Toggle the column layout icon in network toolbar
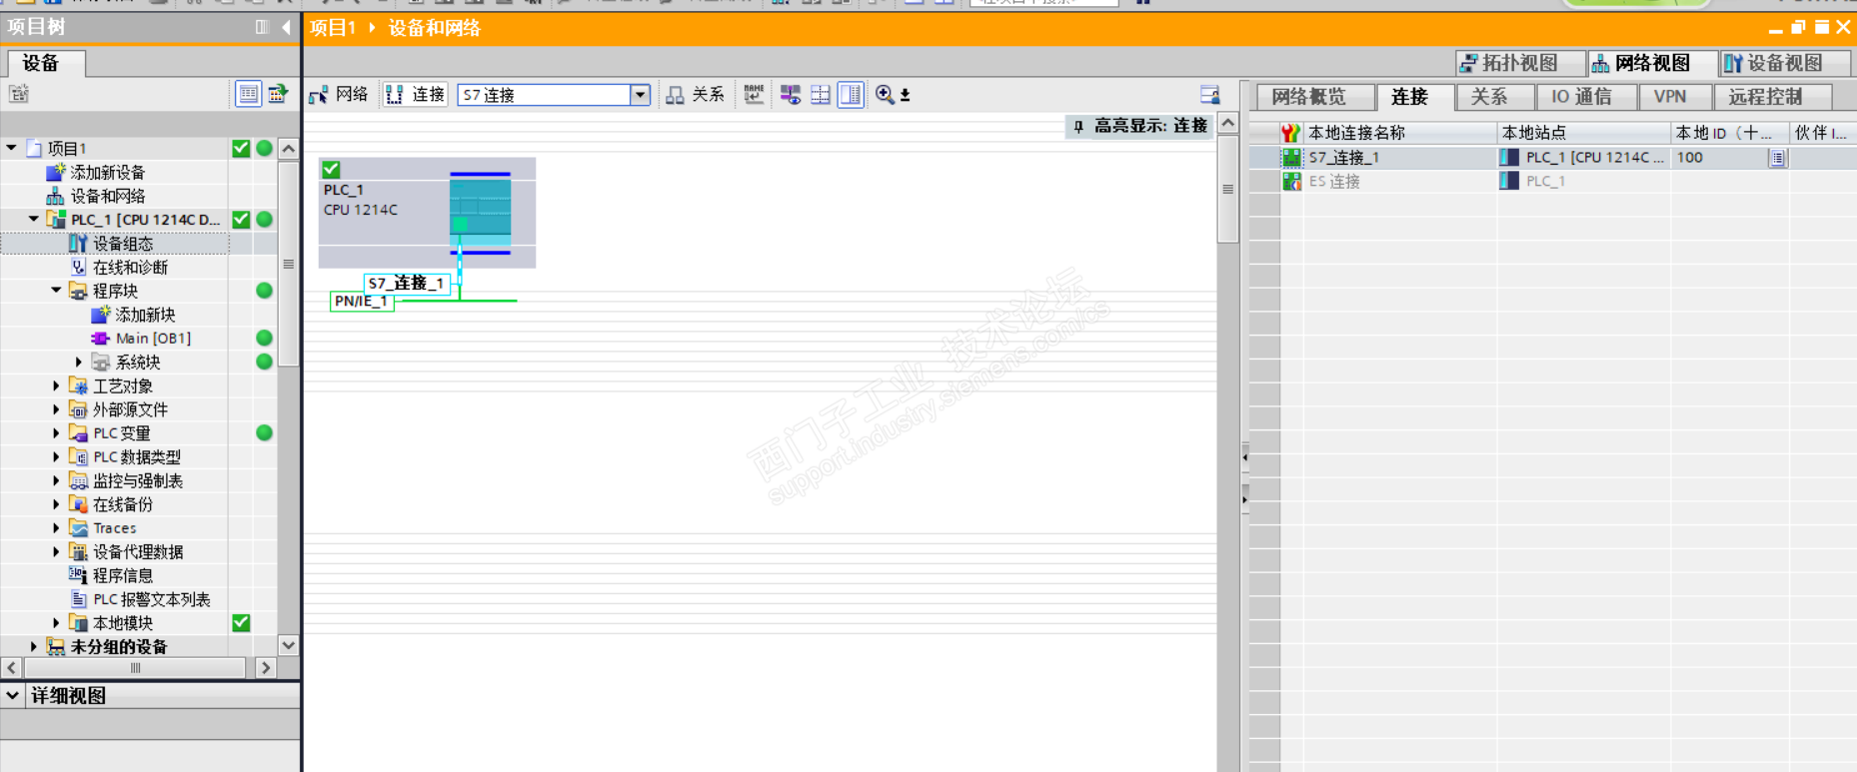1857x772 pixels. click(x=851, y=95)
